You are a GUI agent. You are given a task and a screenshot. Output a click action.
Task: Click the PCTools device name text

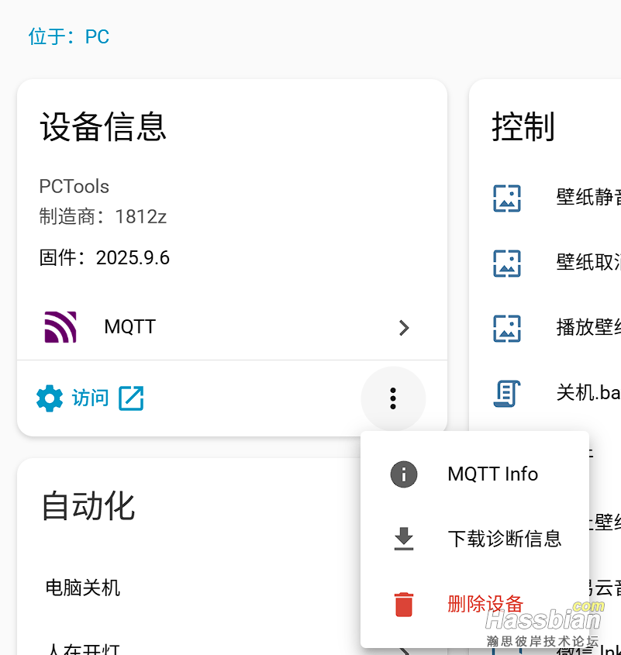(x=74, y=186)
